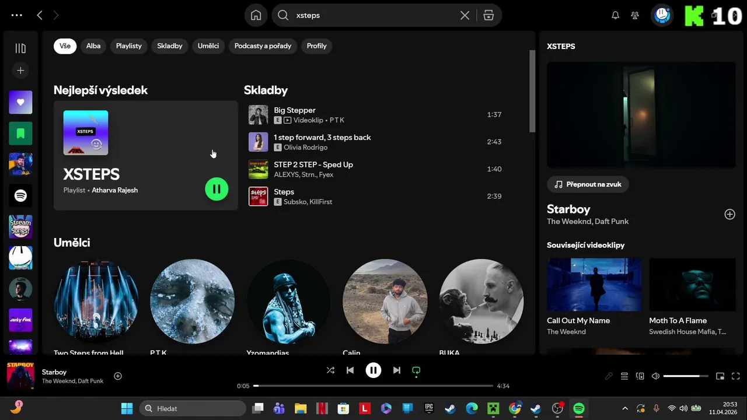Show hidden system tray icons
Image resolution: width=747 pixels, height=420 pixels.
(x=625, y=408)
